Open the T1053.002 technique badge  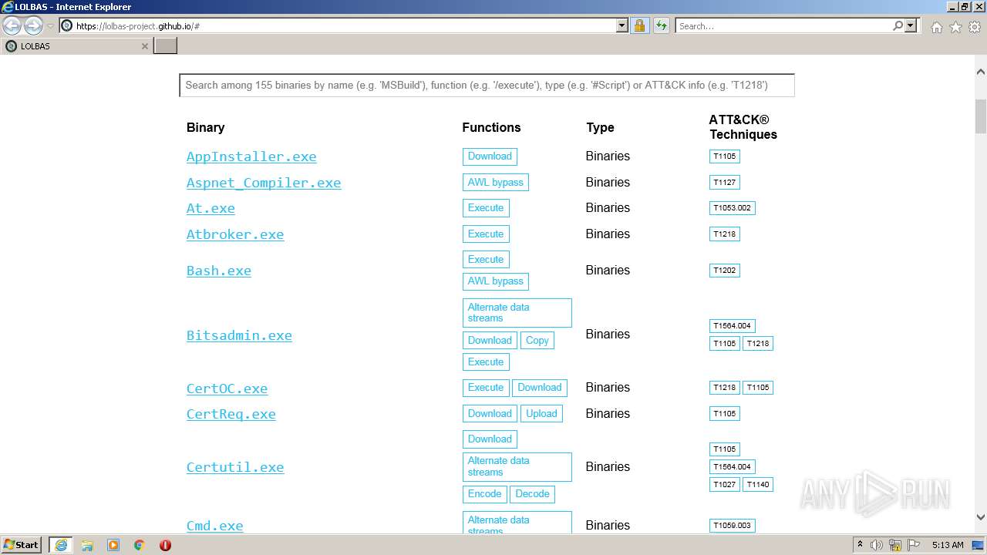coord(733,208)
